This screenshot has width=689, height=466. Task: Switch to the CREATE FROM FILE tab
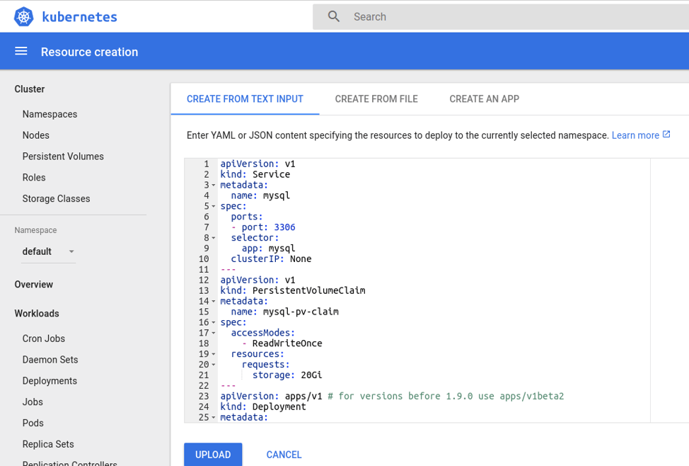(x=376, y=98)
